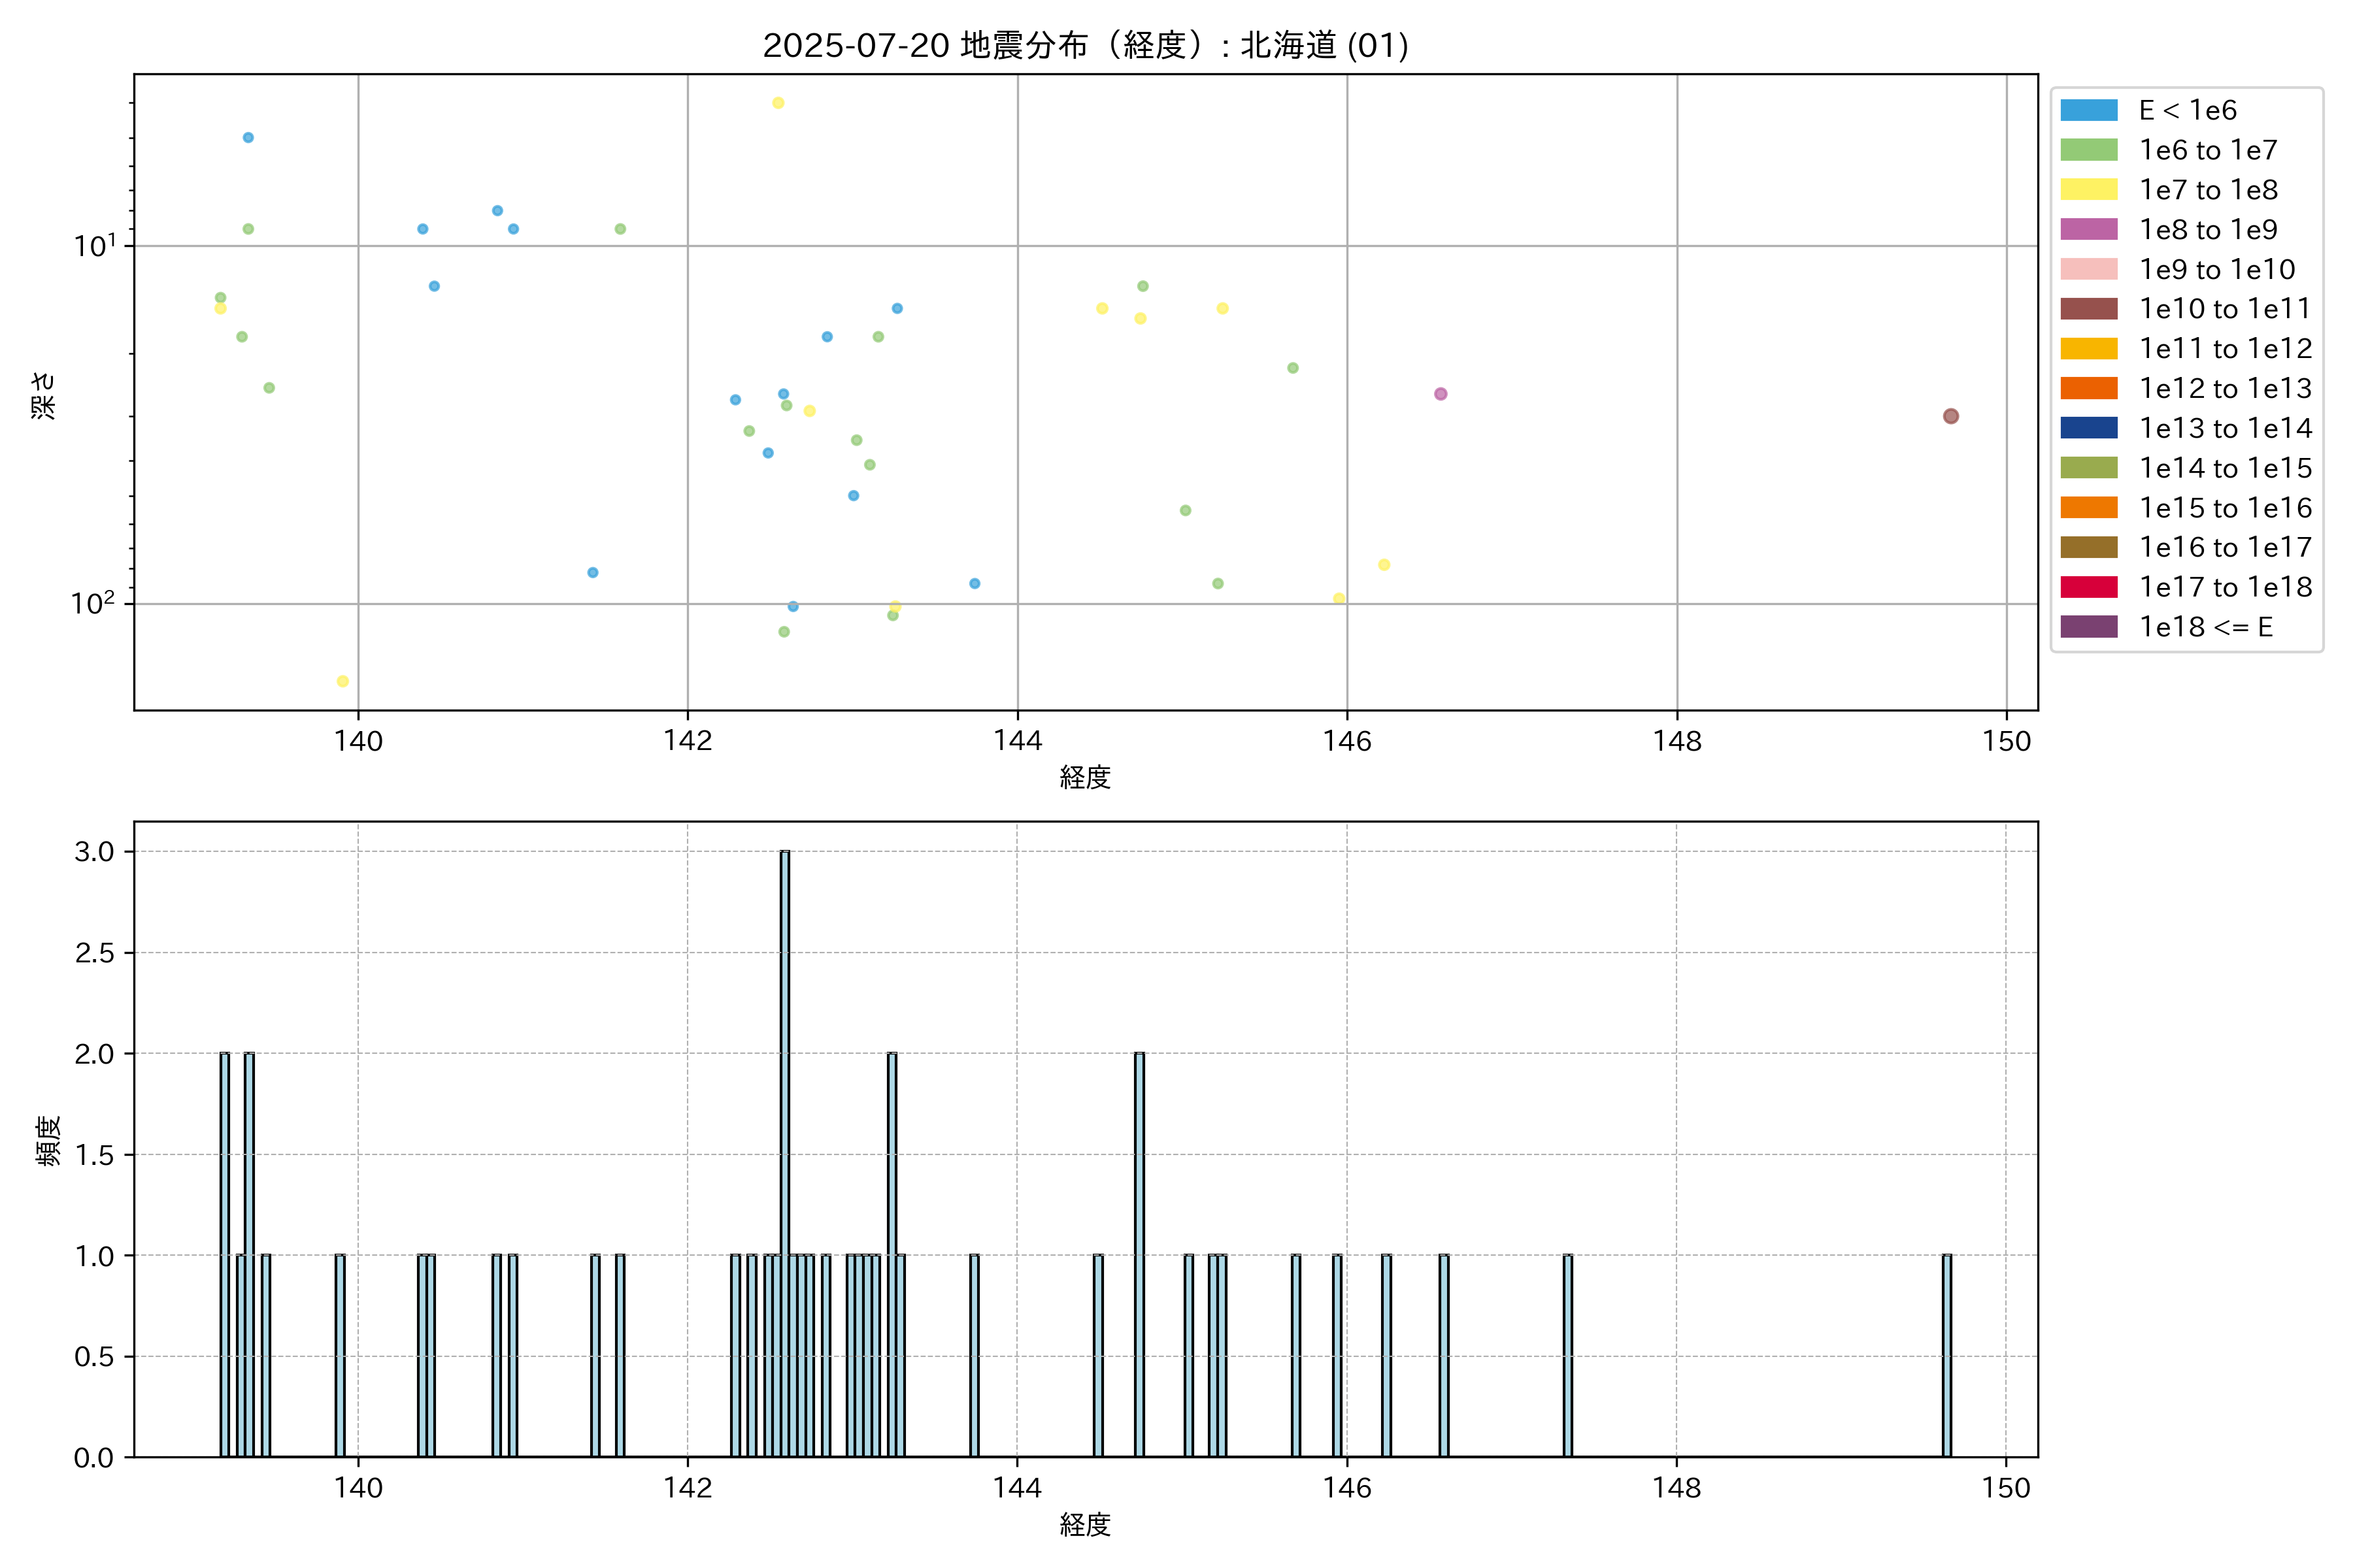This screenshot has height=1568, width=2353.
Task: Click the purple scatter point near longitude 146.6
Action: click(1440, 394)
